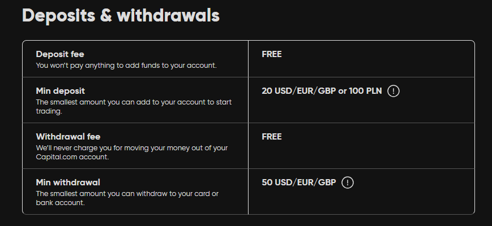Click the "100 PLN" text
The image size is (492, 226).
click(365, 91)
